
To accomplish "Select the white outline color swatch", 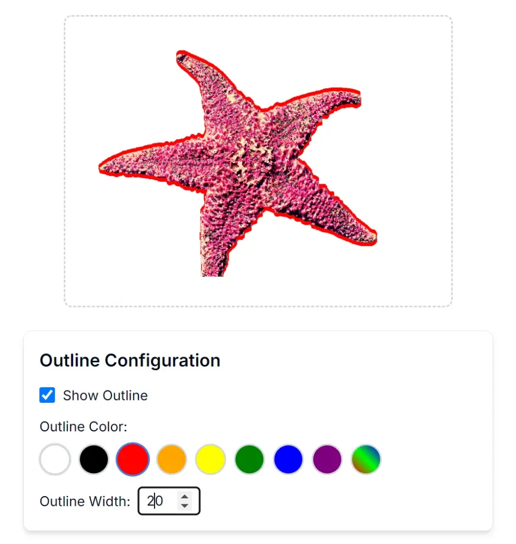I will [55, 459].
